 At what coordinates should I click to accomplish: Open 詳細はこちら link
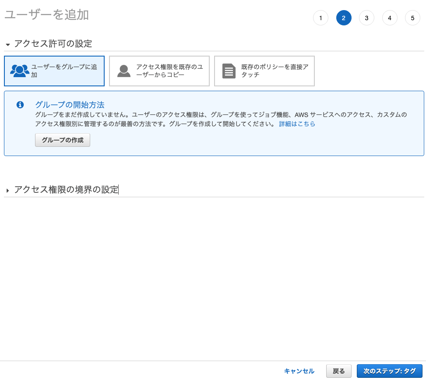pyautogui.click(x=297, y=124)
